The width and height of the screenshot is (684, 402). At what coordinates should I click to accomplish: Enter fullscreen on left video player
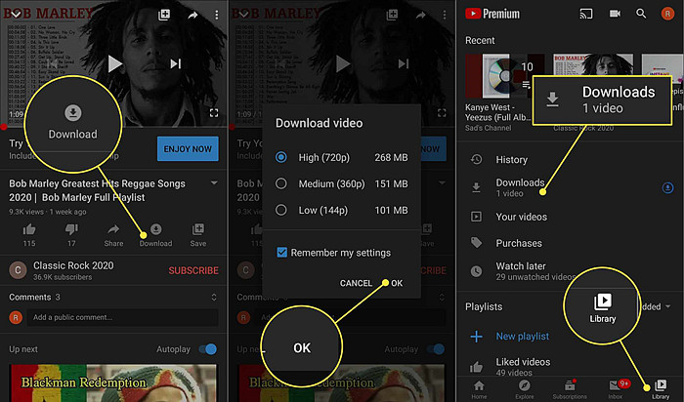[214, 113]
